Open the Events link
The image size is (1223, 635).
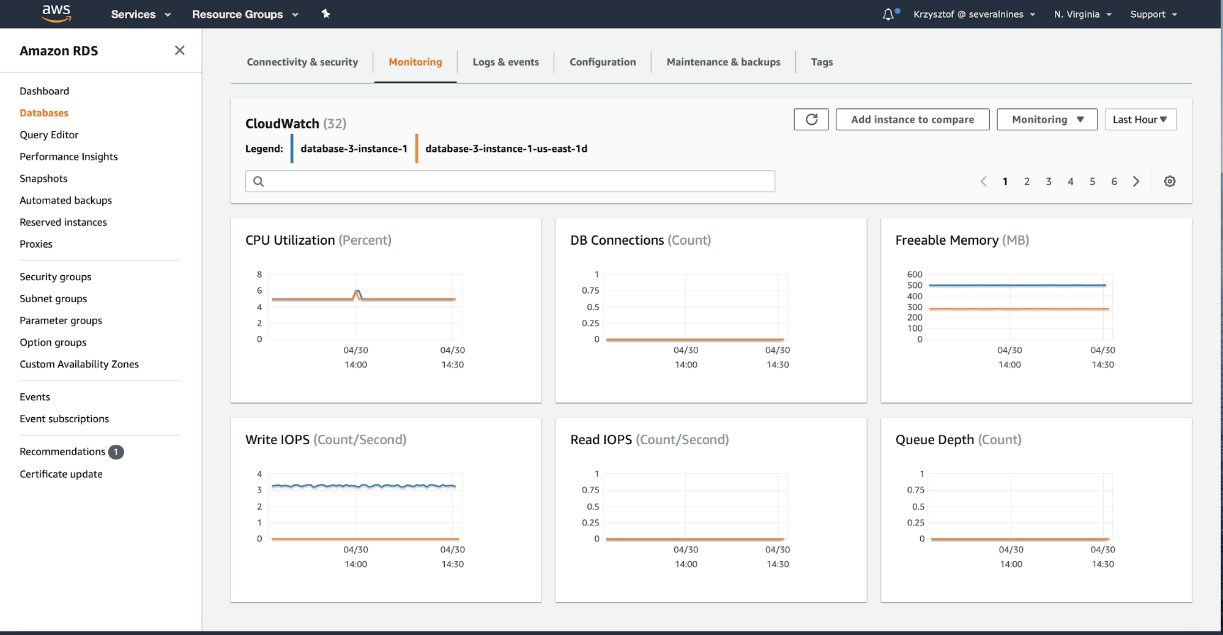click(x=35, y=396)
